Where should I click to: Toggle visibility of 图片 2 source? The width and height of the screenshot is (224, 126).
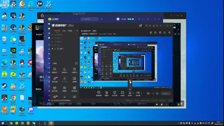(52, 38)
